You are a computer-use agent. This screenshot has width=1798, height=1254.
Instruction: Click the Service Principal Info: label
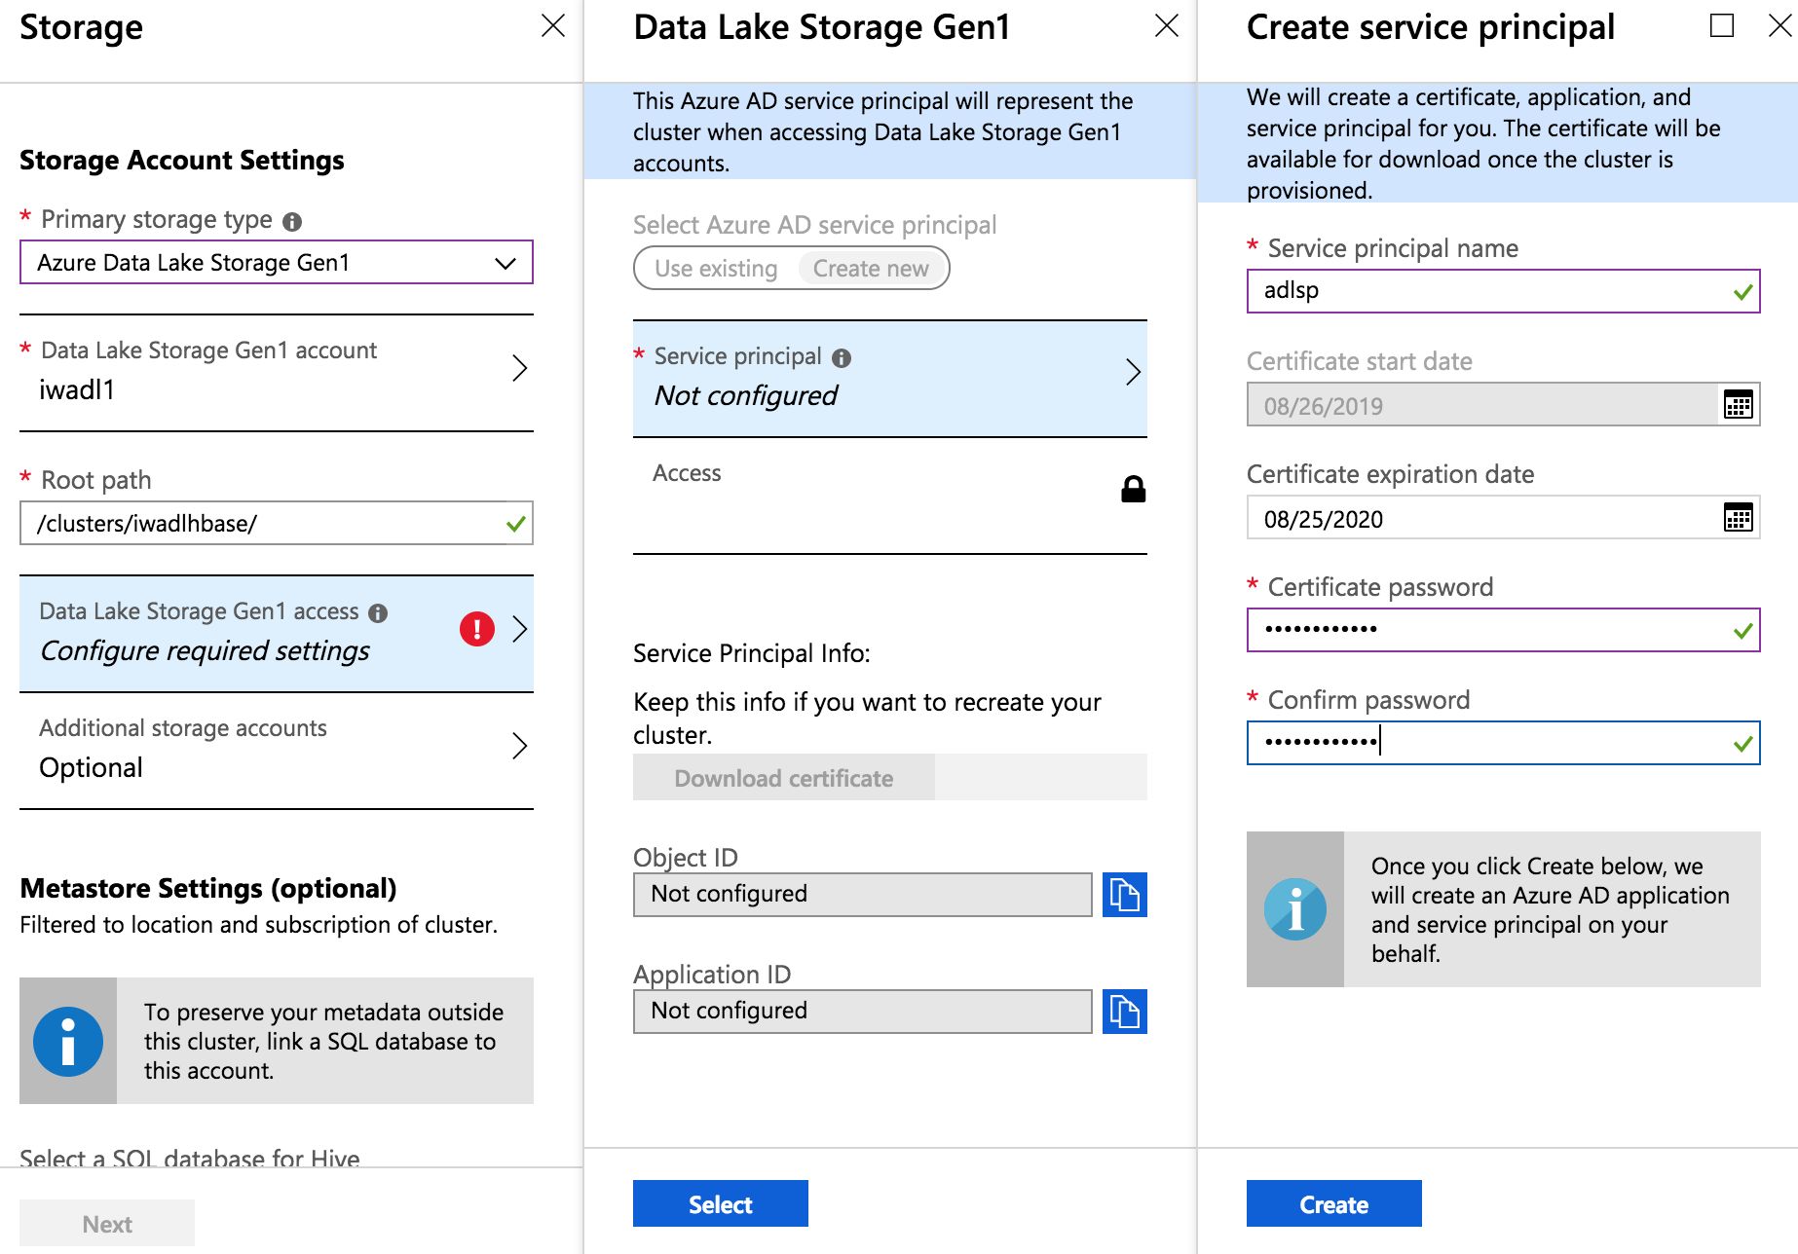tap(752, 653)
